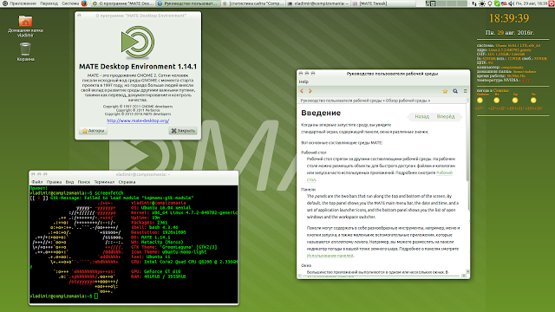The width and height of the screenshot is (555, 312).
Task: Open the panel clock showing date and time
Action: (x=532, y=3)
